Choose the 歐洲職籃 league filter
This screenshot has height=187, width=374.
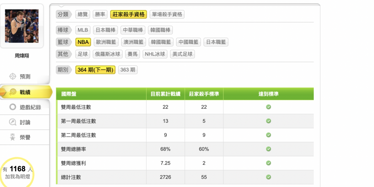pyautogui.click(x=106, y=42)
